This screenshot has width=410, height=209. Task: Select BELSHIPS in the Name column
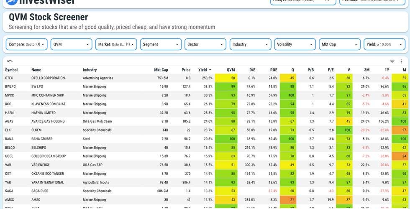38,147
